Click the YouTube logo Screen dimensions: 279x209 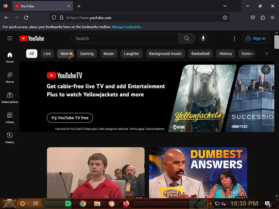(x=32, y=38)
